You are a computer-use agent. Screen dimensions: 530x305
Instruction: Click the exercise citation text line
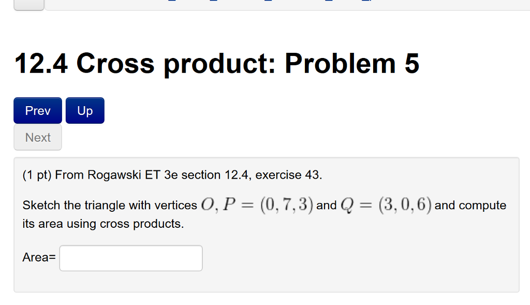click(x=172, y=175)
